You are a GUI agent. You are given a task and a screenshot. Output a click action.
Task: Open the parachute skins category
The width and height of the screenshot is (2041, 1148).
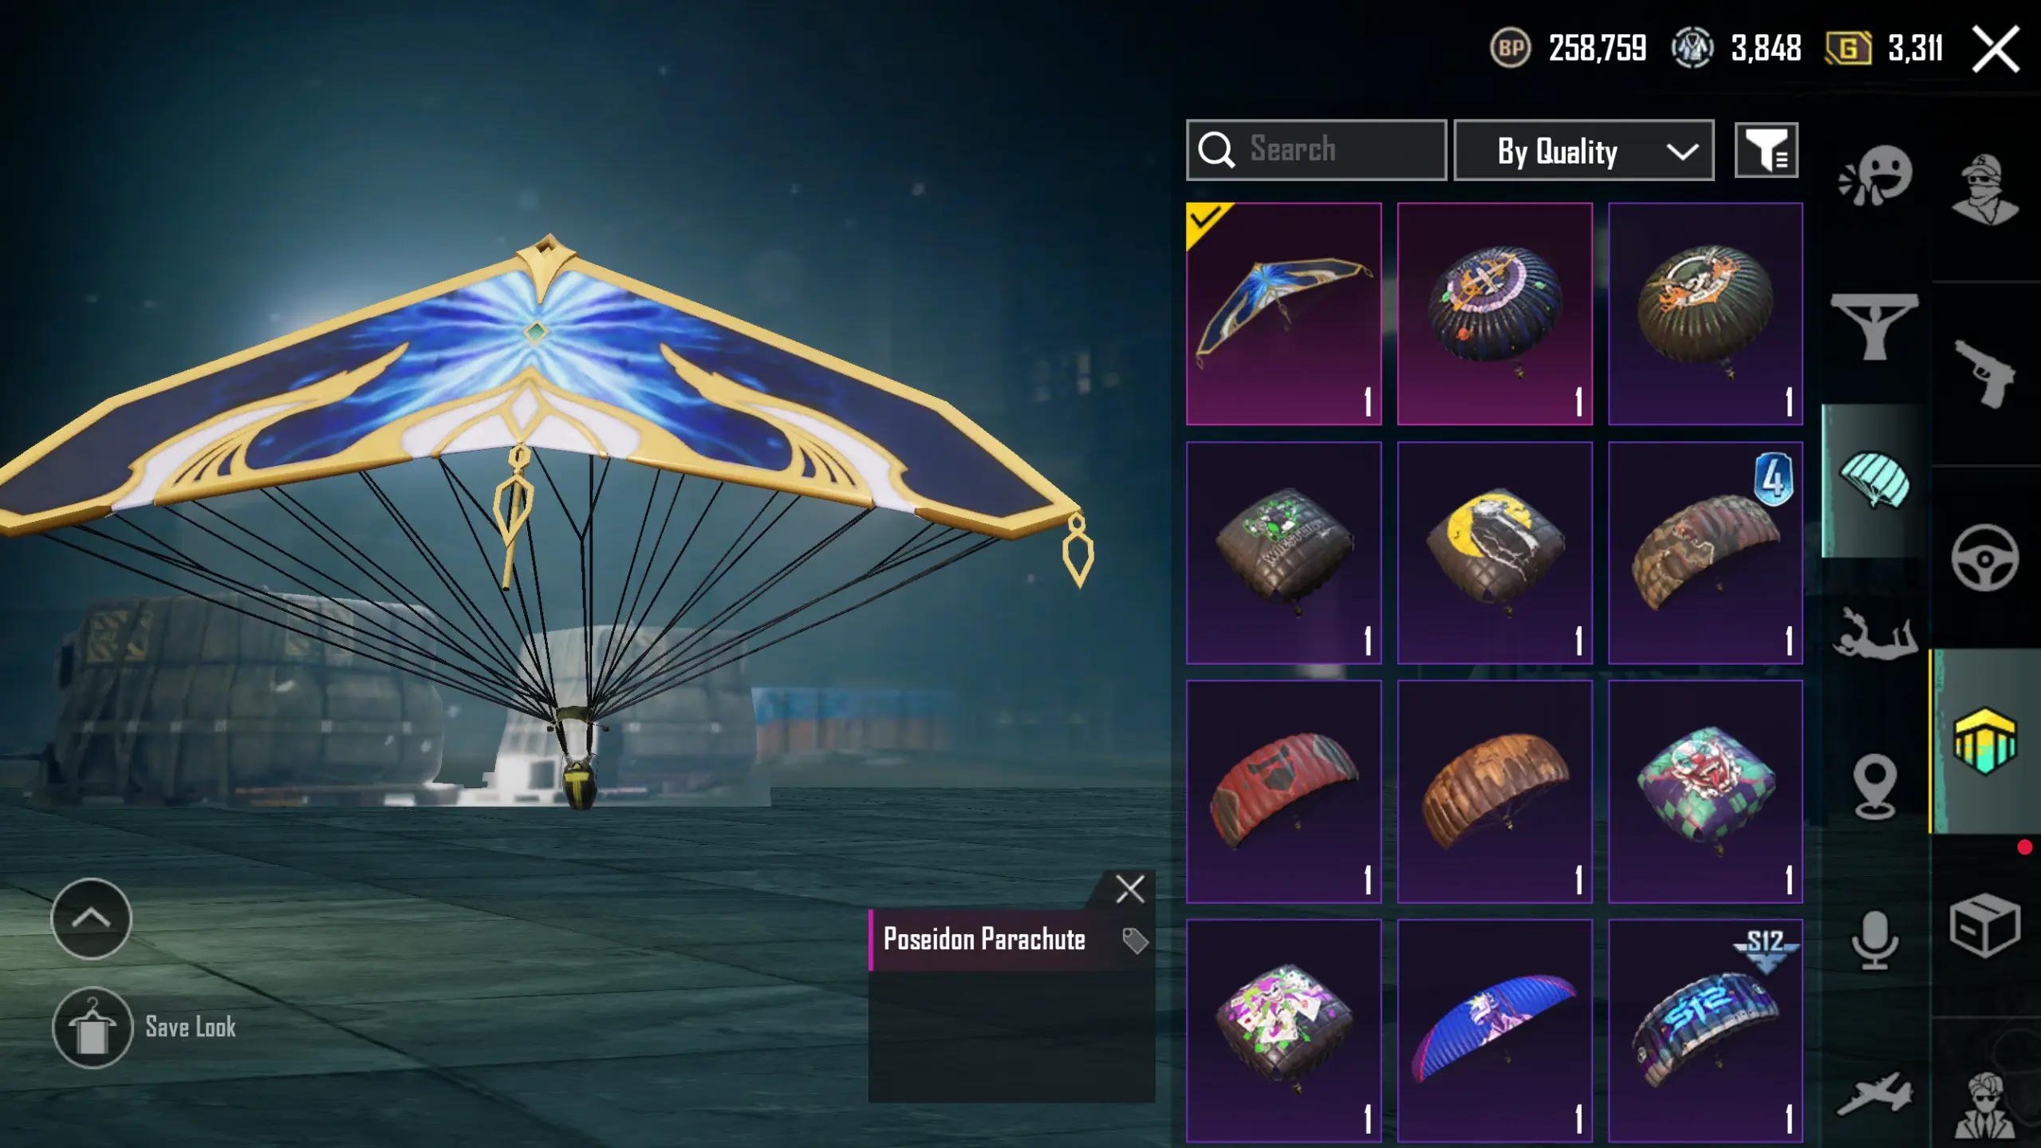[x=1874, y=479]
